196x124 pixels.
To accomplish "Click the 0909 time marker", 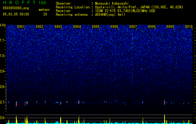I will click(170, 27).
